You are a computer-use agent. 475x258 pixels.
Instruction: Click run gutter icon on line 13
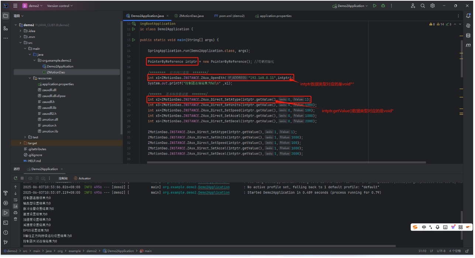coord(134,40)
